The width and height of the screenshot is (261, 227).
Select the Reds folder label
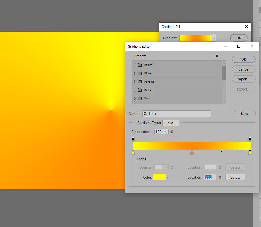click(147, 98)
